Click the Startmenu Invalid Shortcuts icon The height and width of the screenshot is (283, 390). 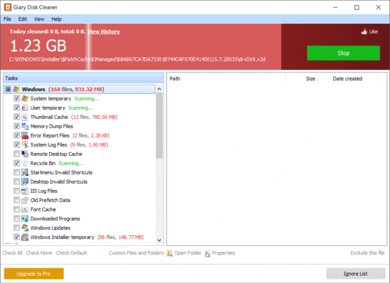pyautogui.click(x=25, y=173)
